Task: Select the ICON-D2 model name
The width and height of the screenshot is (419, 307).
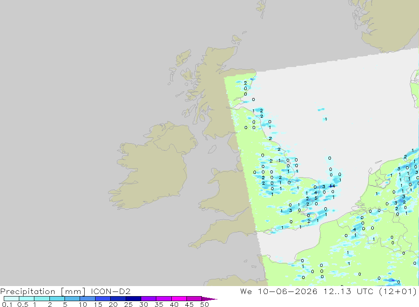Action: [111, 291]
